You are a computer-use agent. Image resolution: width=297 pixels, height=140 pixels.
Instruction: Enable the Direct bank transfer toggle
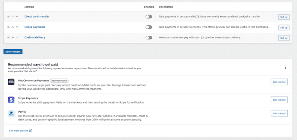[149, 17]
